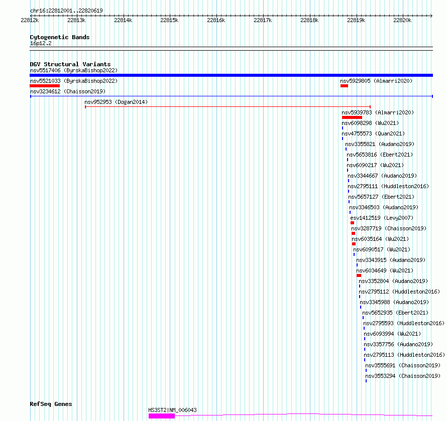Open variant nsv5929805 (Almarri2020) label
The height and width of the screenshot is (421, 447).
376,81
